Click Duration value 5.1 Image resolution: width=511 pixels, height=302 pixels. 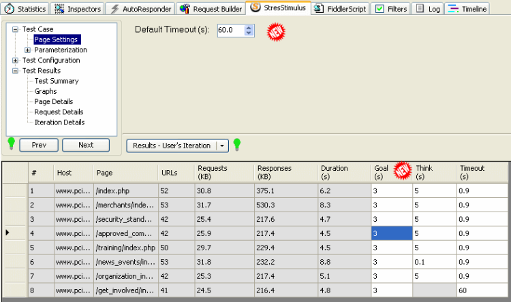click(344, 276)
